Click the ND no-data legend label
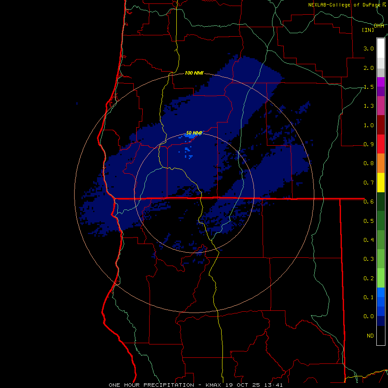The height and width of the screenshot is (388, 388). tap(370, 335)
